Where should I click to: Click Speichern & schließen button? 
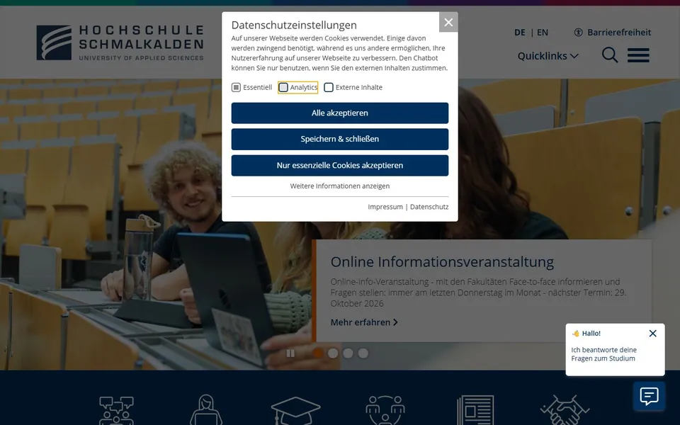click(x=339, y=140)
